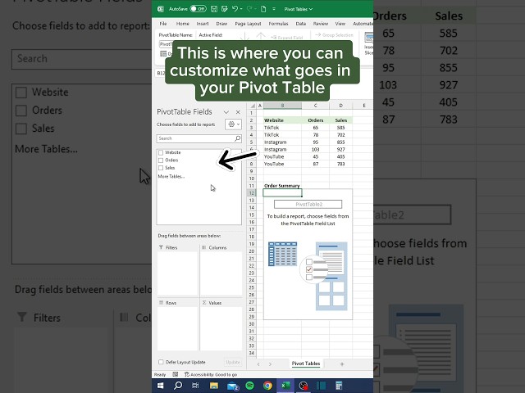Open the Review ribbon tab
Viewport: 525px width, 393px height.
(321, 24)
